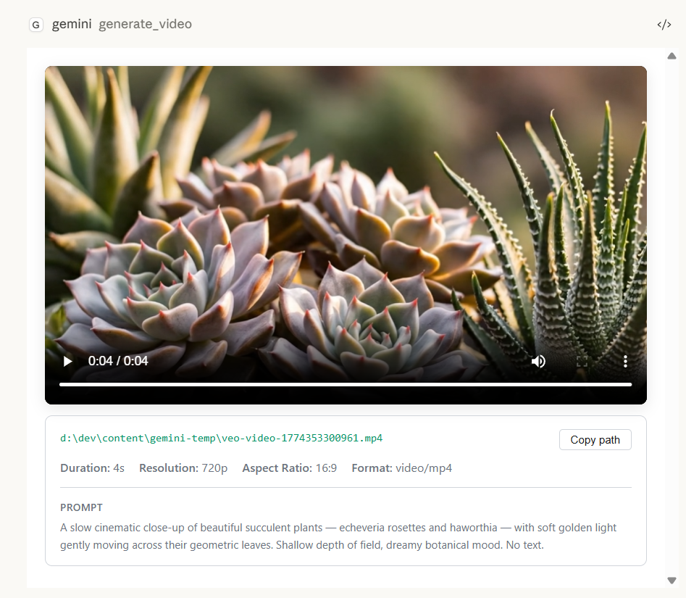Viewport: 686px width, 598px height.
Task: Click the code view </> icon
Action: [664, 24]
